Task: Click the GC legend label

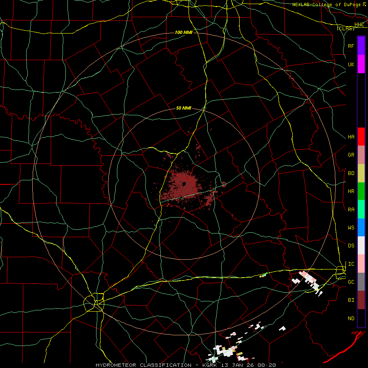Action: (351, 282)
